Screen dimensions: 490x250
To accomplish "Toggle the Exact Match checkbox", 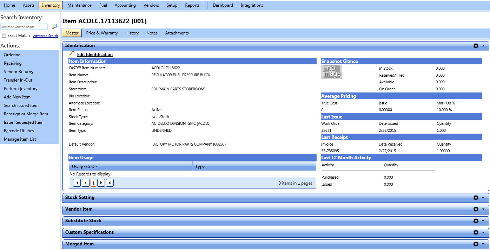I will 4,36.
